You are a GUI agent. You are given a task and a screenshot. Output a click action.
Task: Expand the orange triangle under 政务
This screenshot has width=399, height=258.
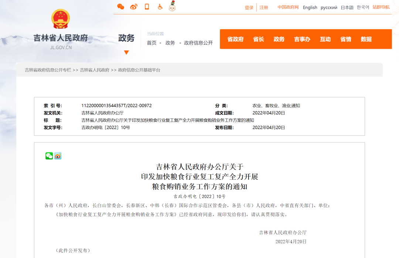(x=126, y=52)
